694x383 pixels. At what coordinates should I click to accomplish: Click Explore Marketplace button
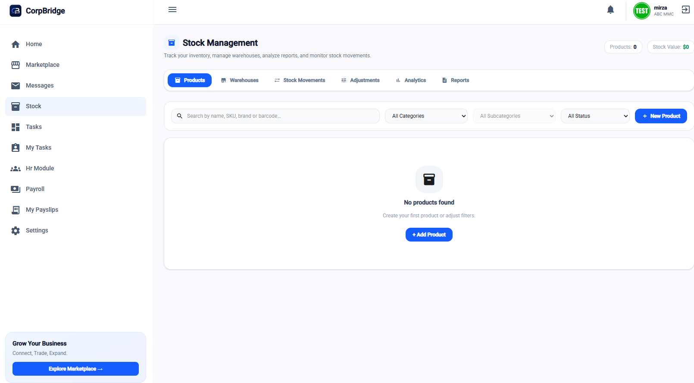click(x=75, y=369)
